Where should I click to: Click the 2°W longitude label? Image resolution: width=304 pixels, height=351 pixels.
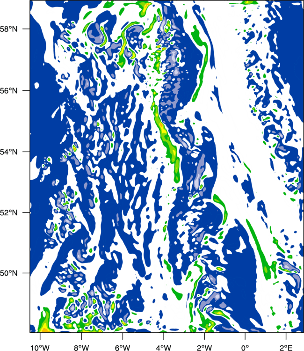click(x=204, y=348)
